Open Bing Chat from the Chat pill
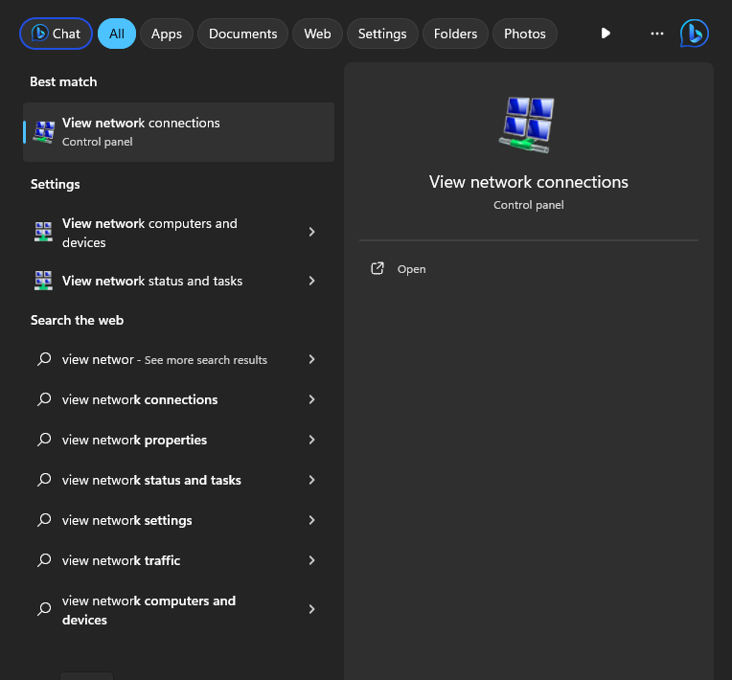Viewport: 732px width, 680px height. 56,34
